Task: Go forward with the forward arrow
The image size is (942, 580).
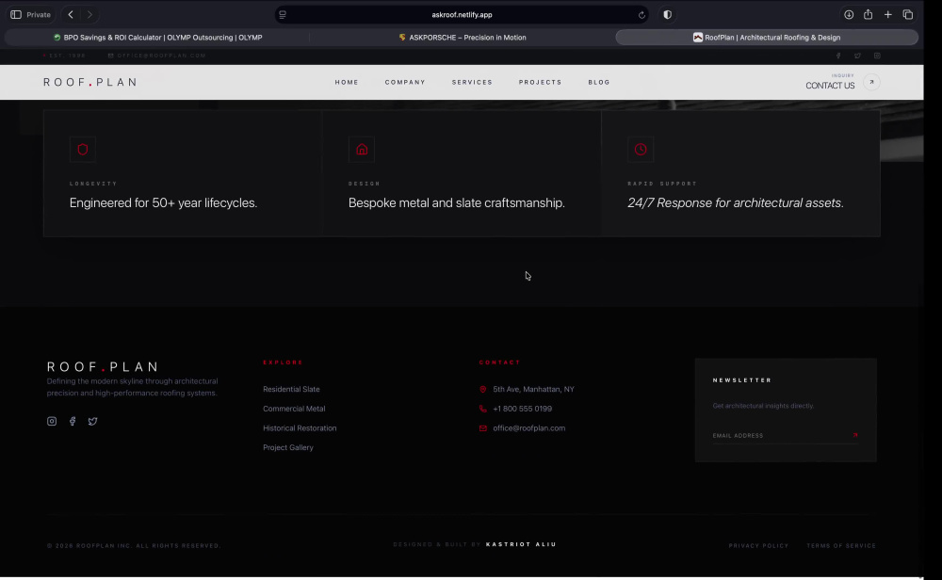Action: pos(89,14)
